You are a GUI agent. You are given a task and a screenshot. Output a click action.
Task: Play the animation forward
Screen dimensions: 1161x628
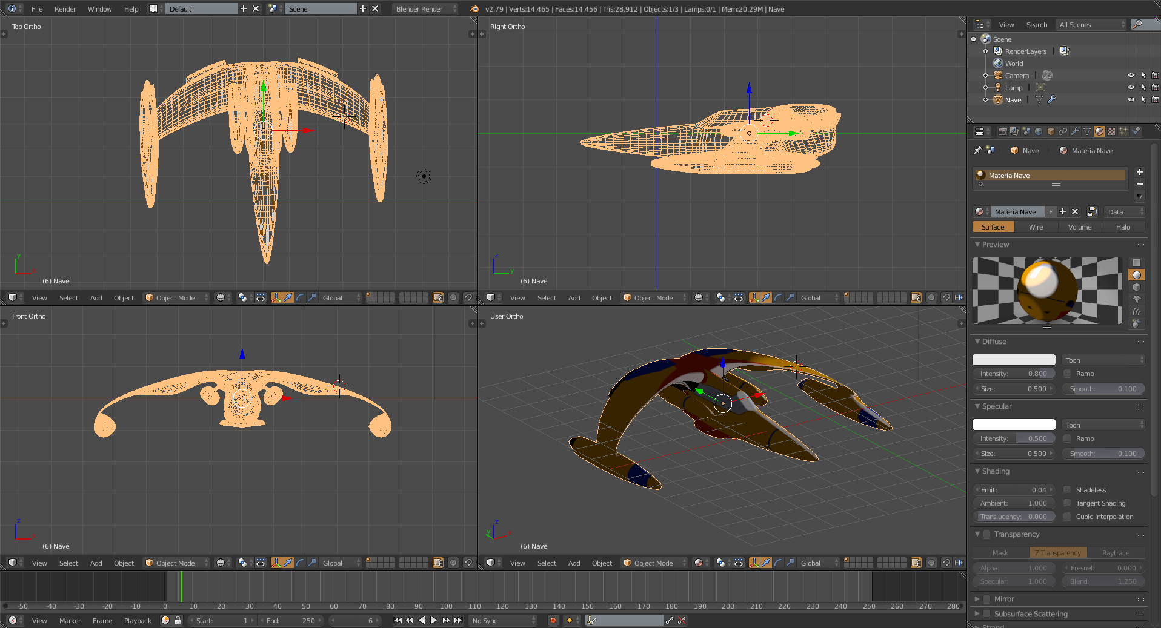click(434, 620)
